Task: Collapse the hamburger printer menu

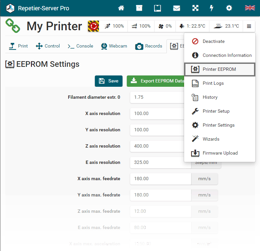Action: pyautogui.click(x=249, y=26)
